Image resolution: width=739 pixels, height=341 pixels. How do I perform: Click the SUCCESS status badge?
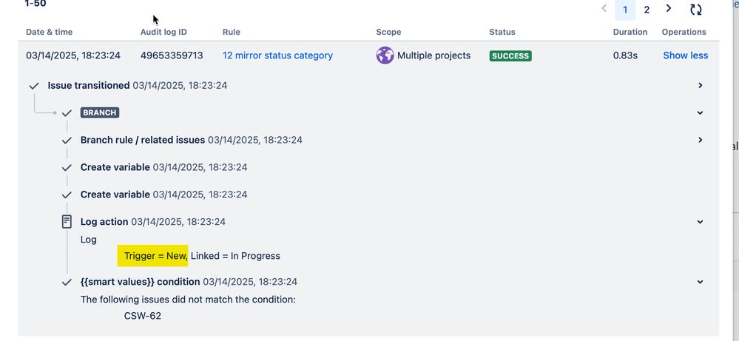[x=510, y=56]
